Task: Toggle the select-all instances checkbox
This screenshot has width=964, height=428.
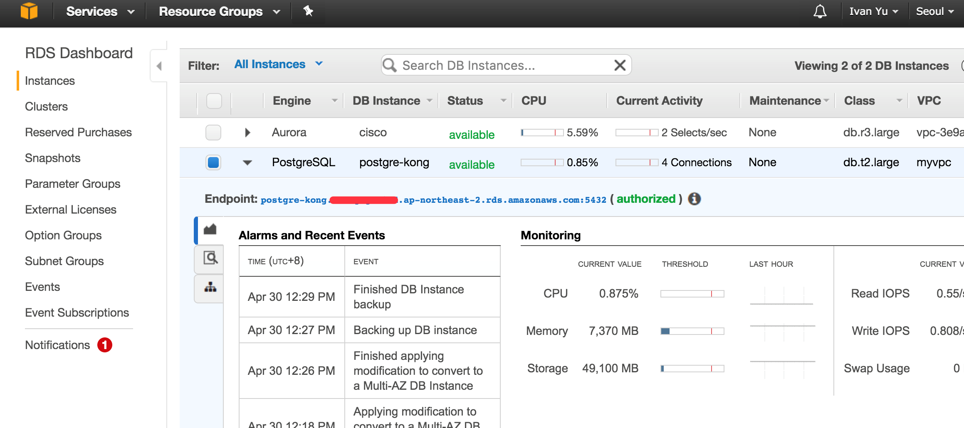Action: [214, 101]
